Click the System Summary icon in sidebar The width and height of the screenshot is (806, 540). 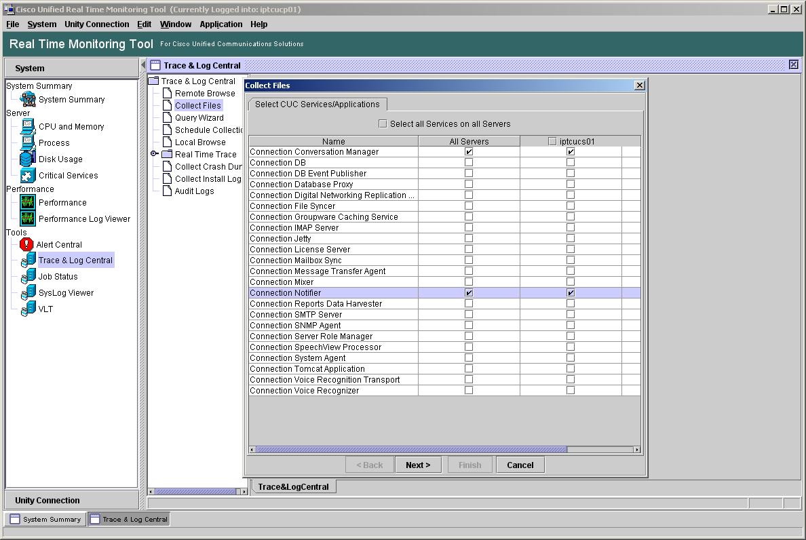click(28, 99)
